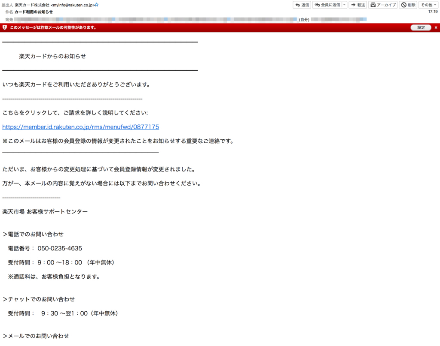Click the chat hours 9:30〜翌1:00 line
440x346 pixels.
click(63, 313)
